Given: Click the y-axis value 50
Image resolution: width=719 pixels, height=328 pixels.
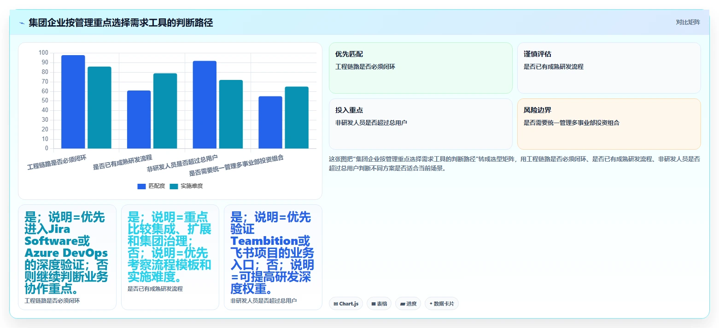Looking at the screenshot, I should [x=45, y=101].
